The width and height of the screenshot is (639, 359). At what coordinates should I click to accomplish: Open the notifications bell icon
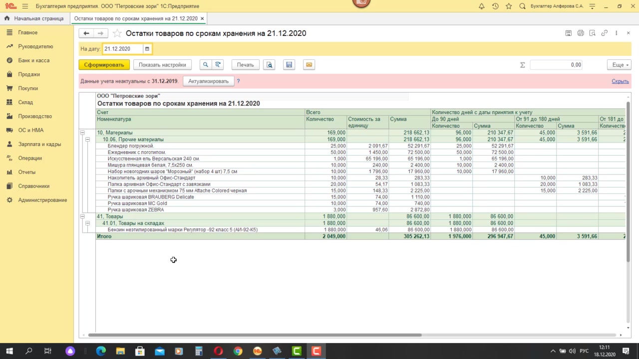[x=481, y=6]
